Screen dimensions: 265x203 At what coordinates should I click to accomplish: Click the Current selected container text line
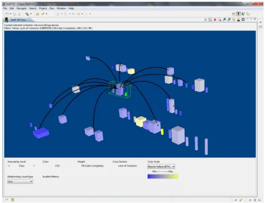tap(31, 25)
